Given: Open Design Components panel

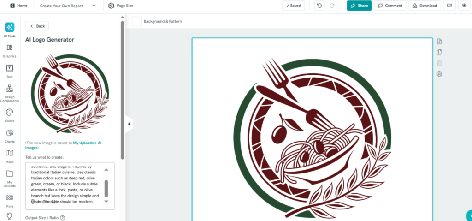Looking at the screenshot, I should pyautogui.click(x=9, y=92).
